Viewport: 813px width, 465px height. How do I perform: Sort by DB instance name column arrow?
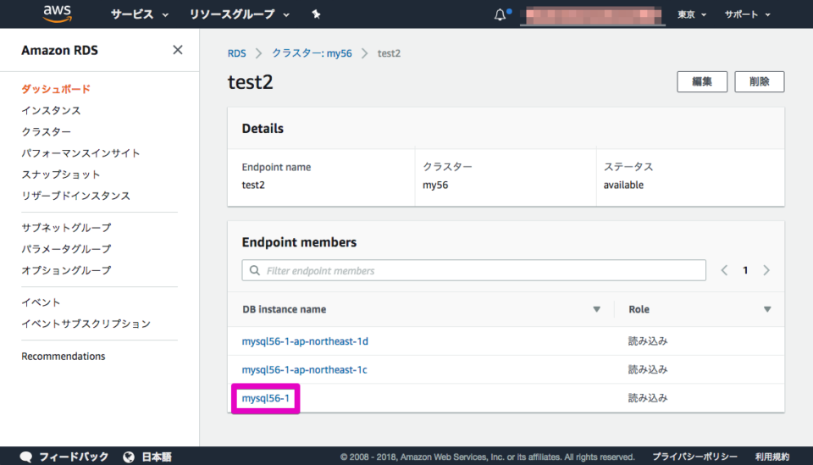(x=596, y=309)
